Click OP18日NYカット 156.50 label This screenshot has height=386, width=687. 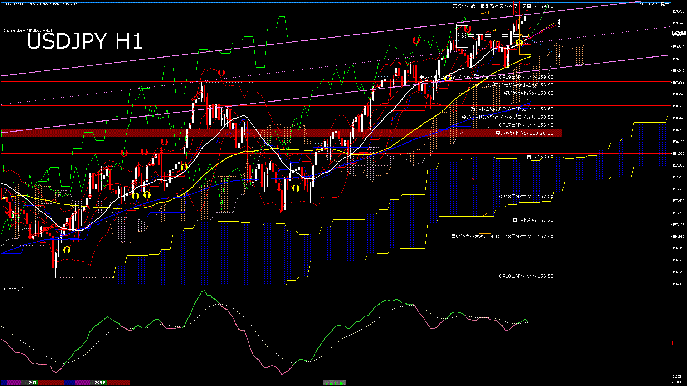(526, 276)
